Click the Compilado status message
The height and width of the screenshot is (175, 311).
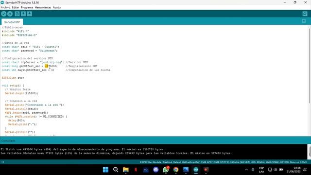point(8,140)
